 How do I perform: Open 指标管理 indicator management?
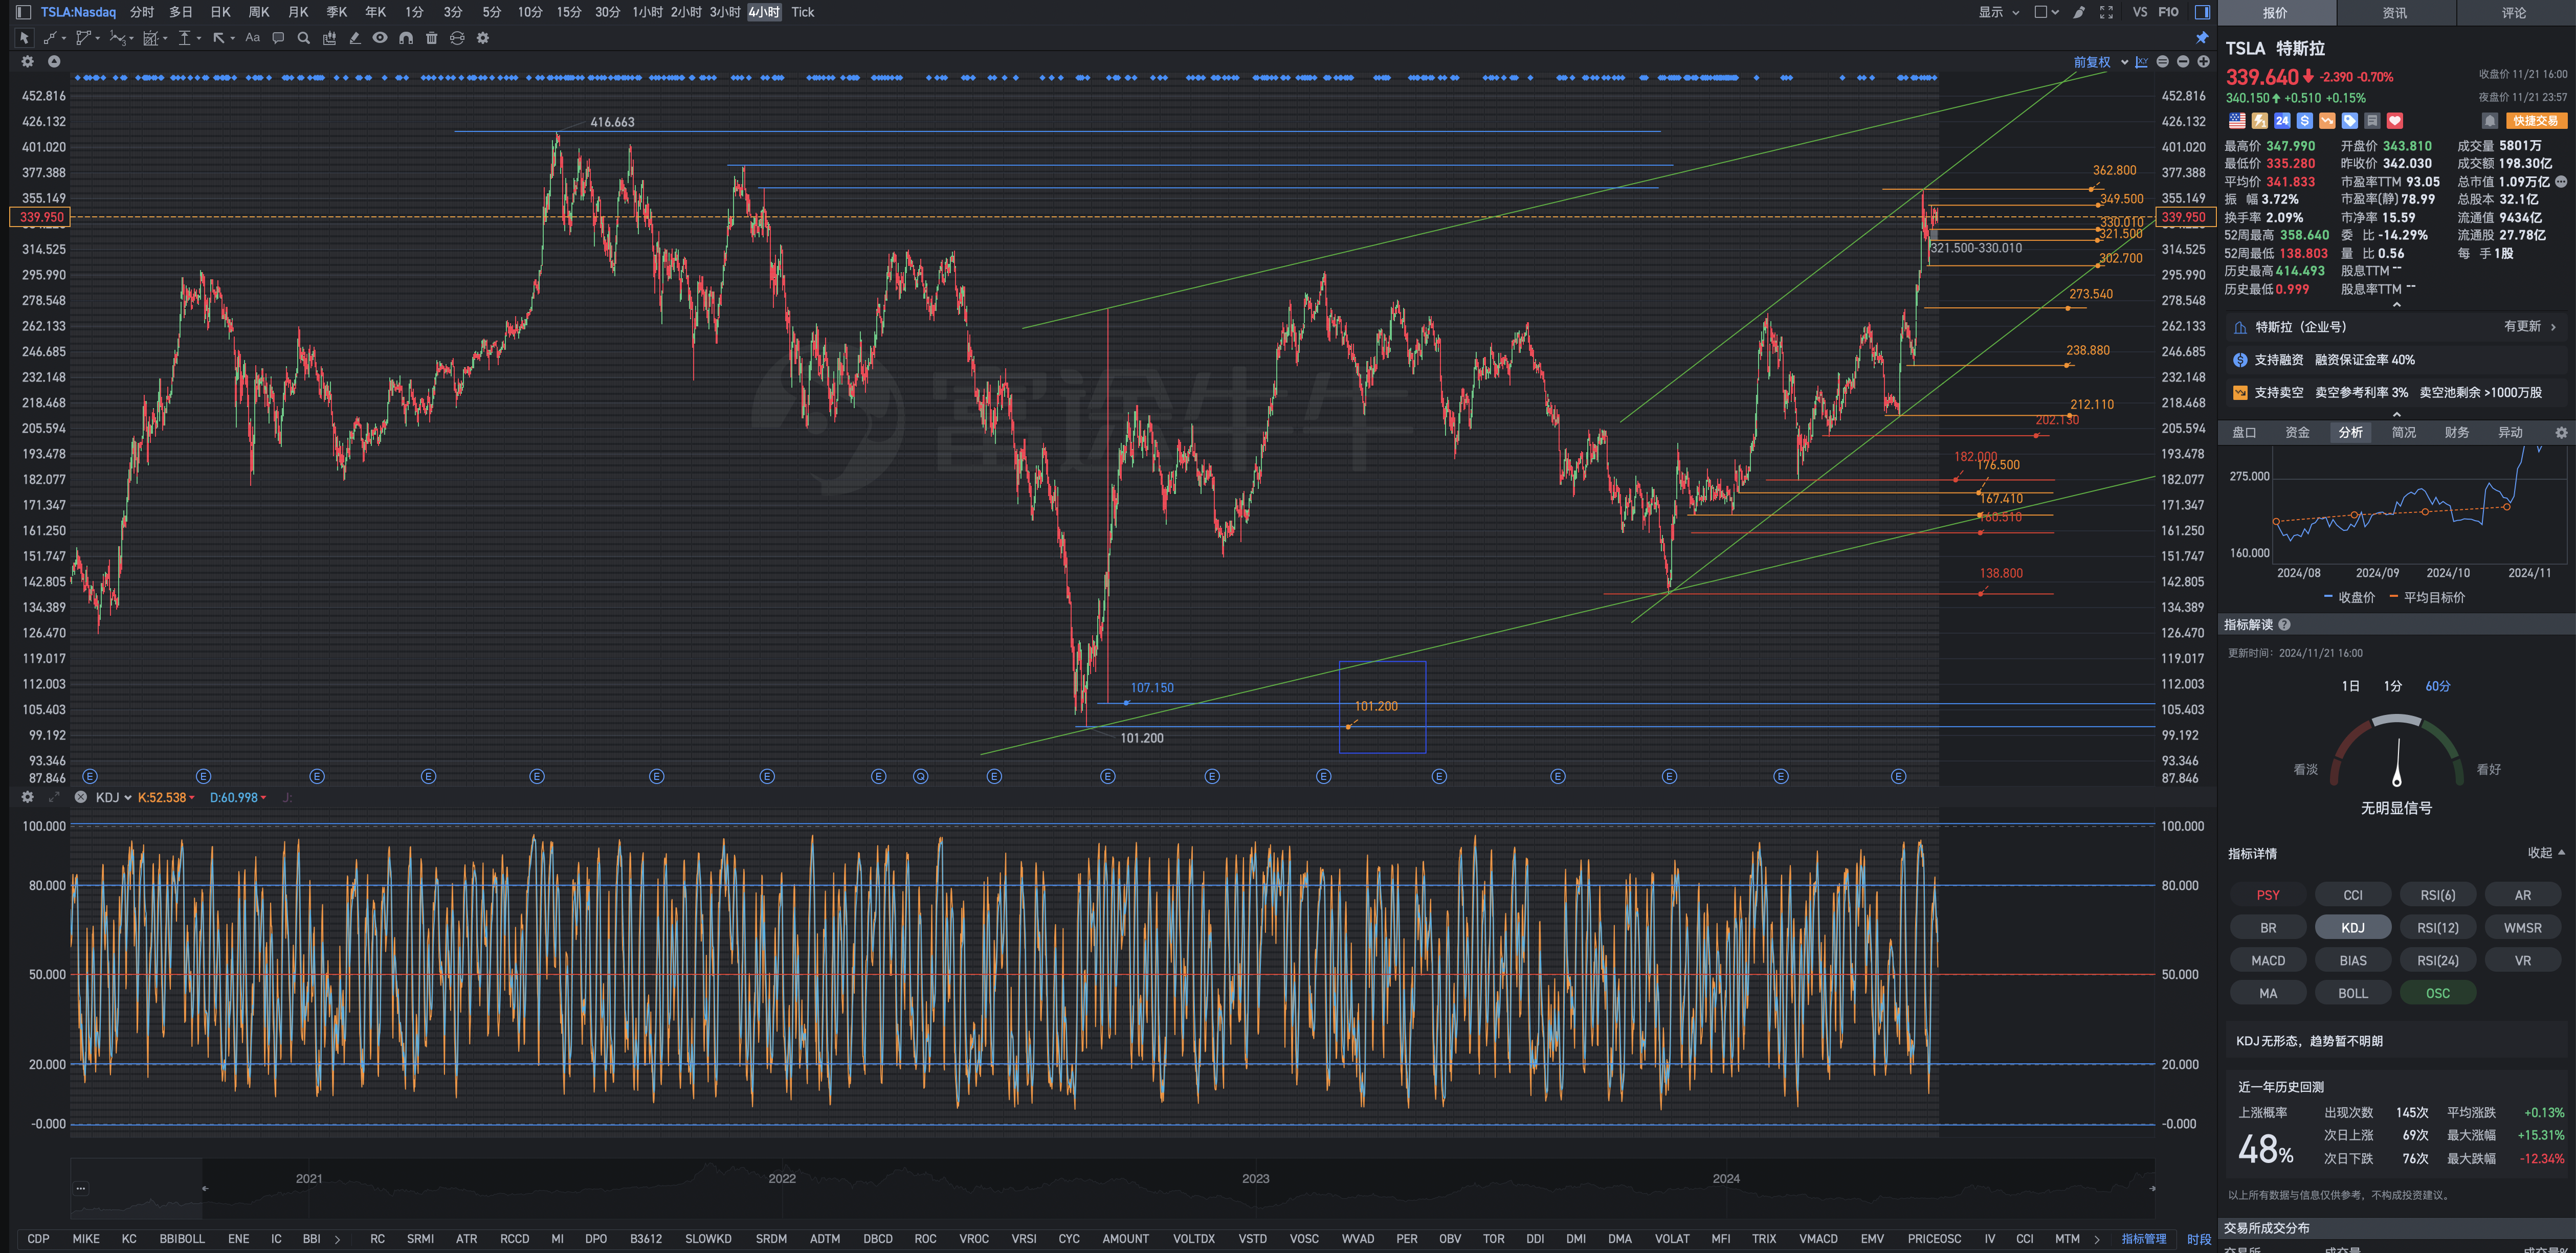tap(2144, 1239)
